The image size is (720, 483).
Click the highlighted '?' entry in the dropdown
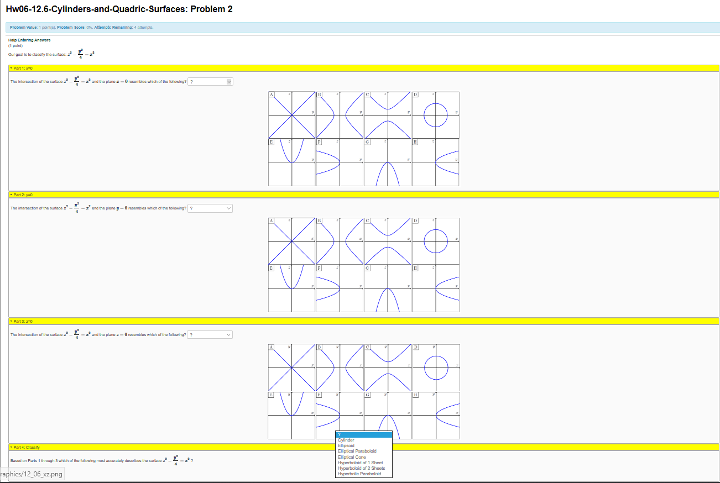[363, 435]
